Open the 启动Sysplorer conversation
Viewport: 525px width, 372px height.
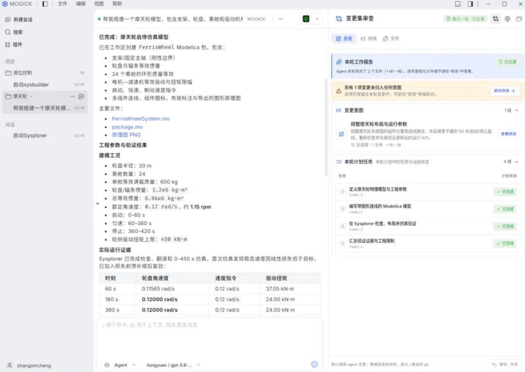pyautogui.click(x=45, y=136)
